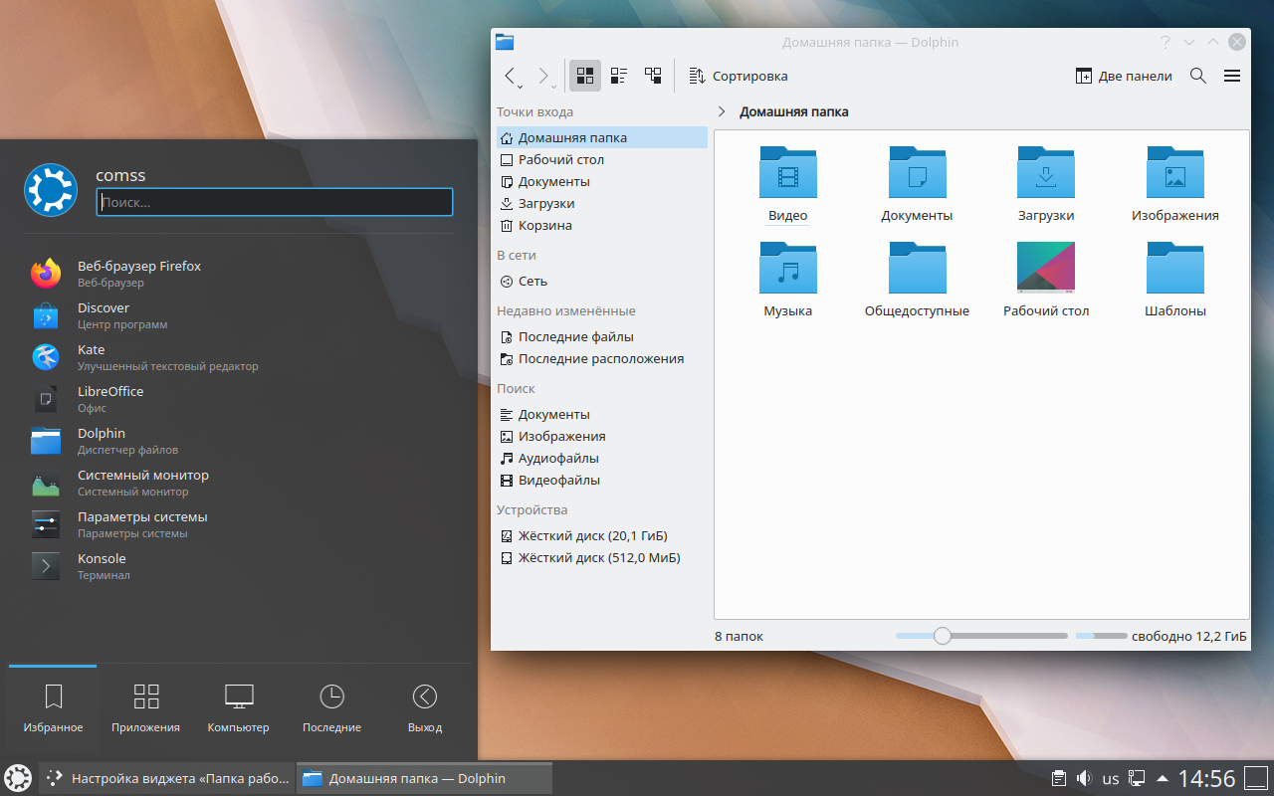The height and width of the screenshot is (796, 1274).
Task: Switch Dolphin to details tree view
Action: [653, 76]
